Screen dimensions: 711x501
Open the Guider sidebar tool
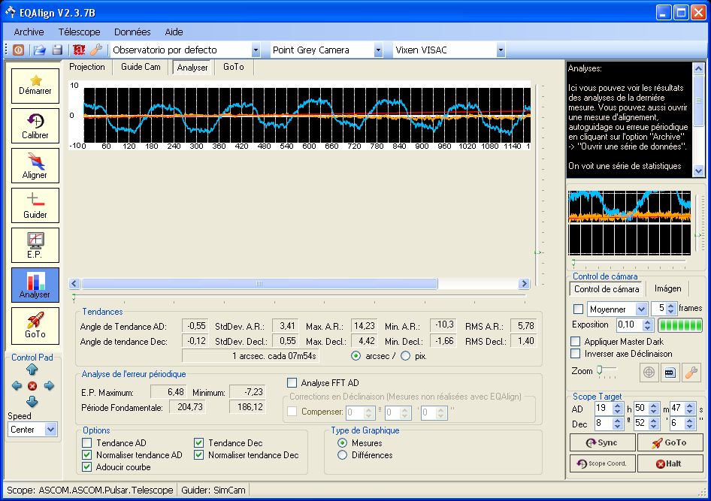[x=35, y=205]
